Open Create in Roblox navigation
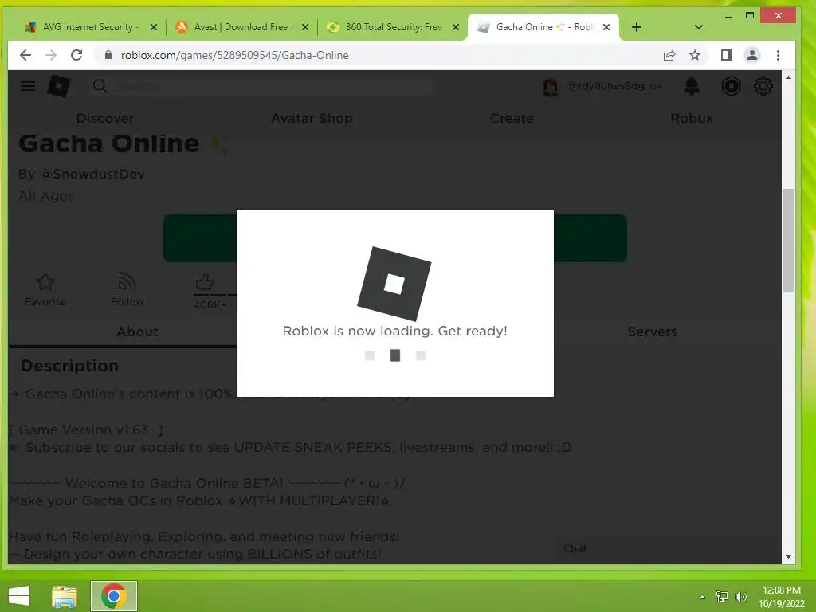Screen dimensions: 816x612 click(x=512, y=118)
